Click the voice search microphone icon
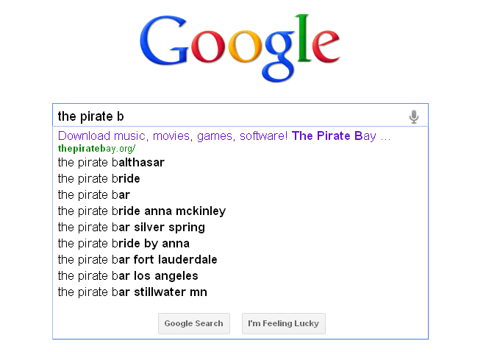 point(414,116)
